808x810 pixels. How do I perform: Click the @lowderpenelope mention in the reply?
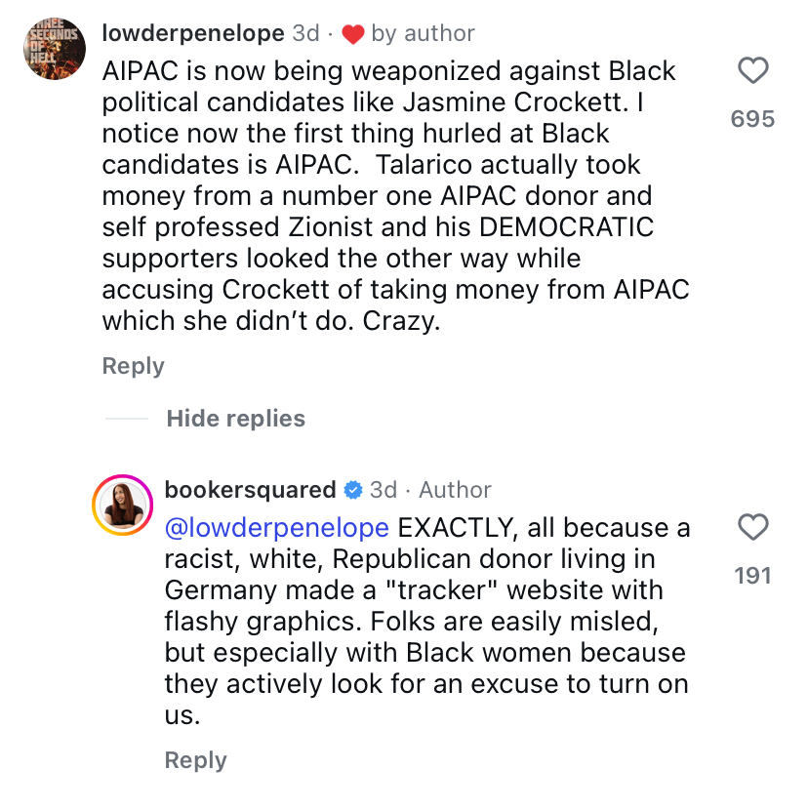pos(277,528)
